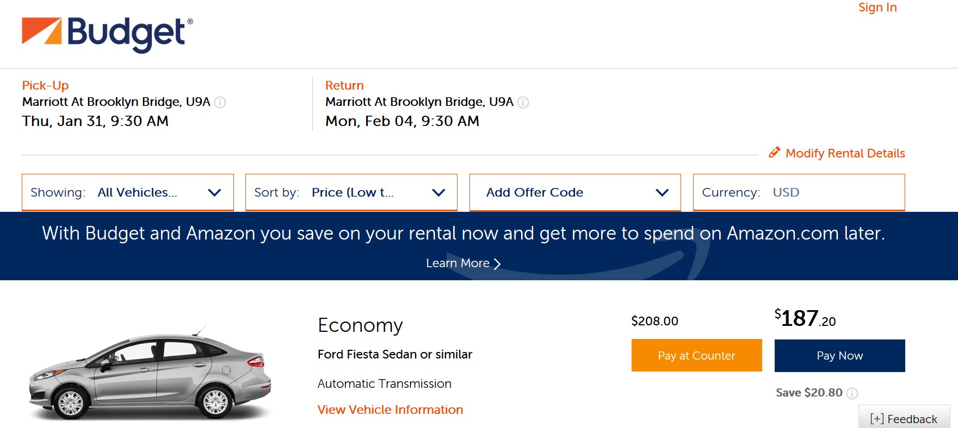Click Learn More in the Amazon banner
Image resolution: width=958 pixels, height=428 pixels.
(459, 263)
